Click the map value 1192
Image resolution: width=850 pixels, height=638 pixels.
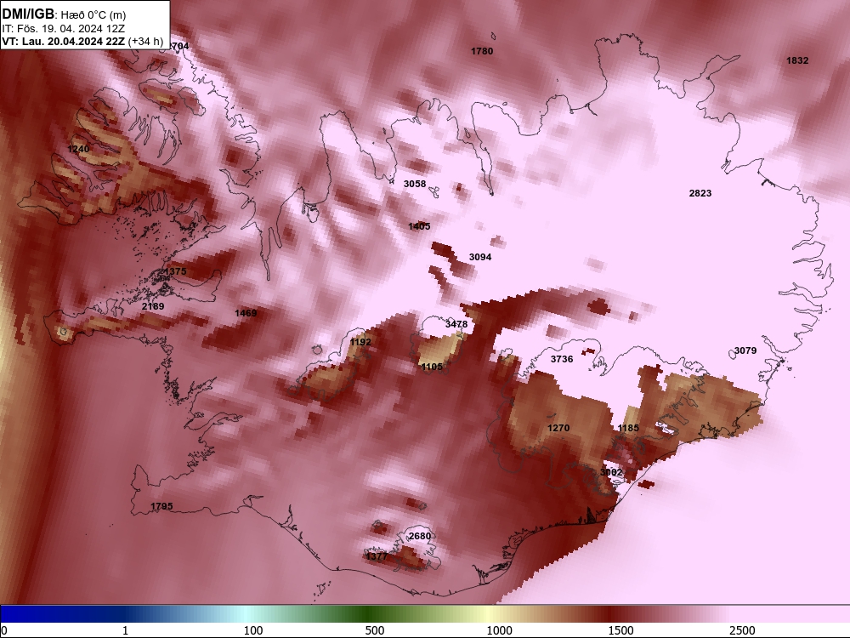tap(360, 342)
